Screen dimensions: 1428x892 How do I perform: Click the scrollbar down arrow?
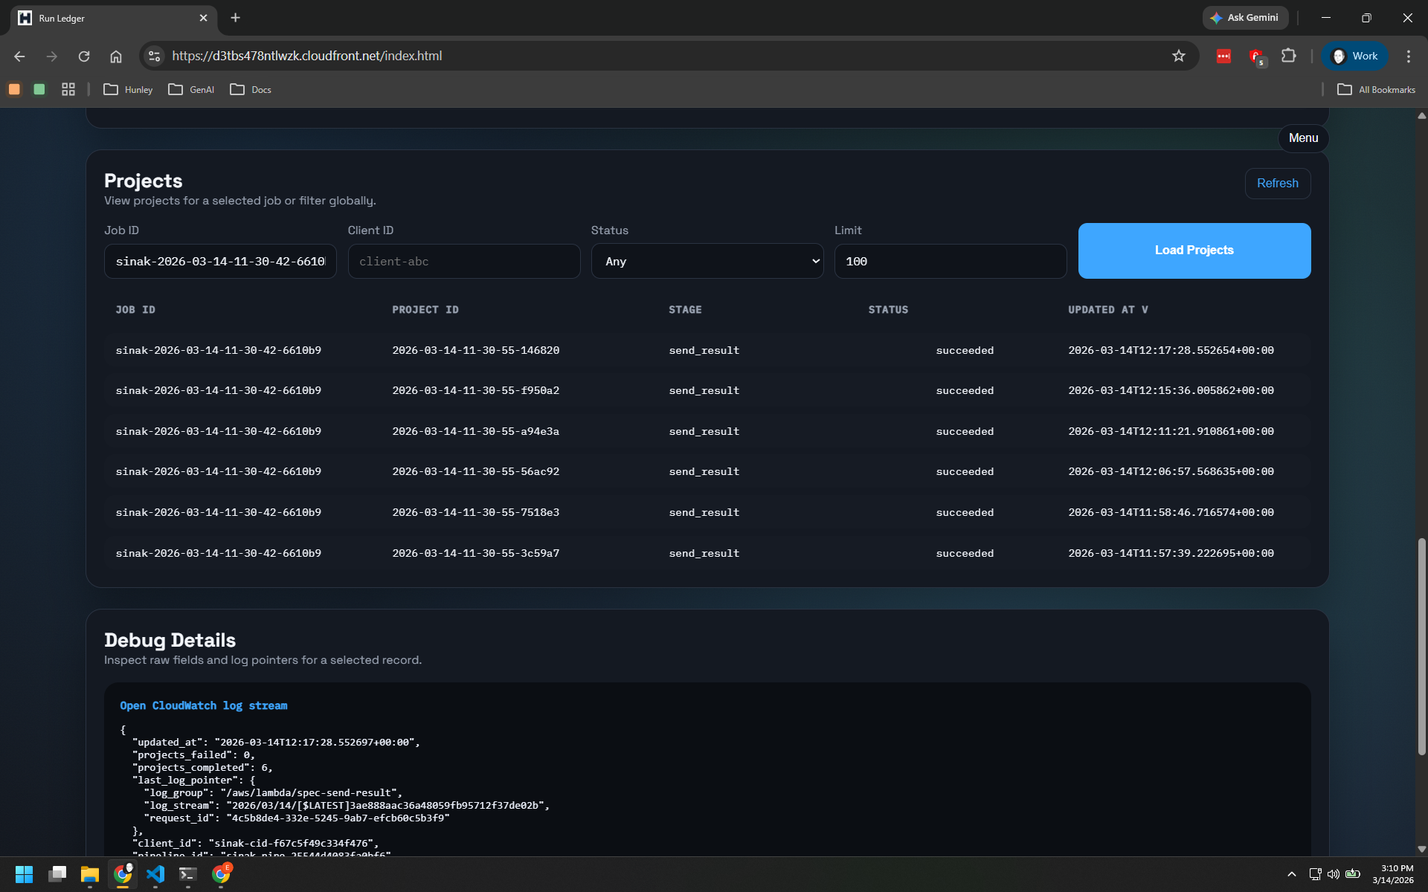click(1421, 849)
